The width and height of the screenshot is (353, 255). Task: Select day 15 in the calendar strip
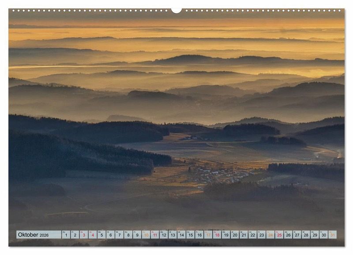coord(191,235)
